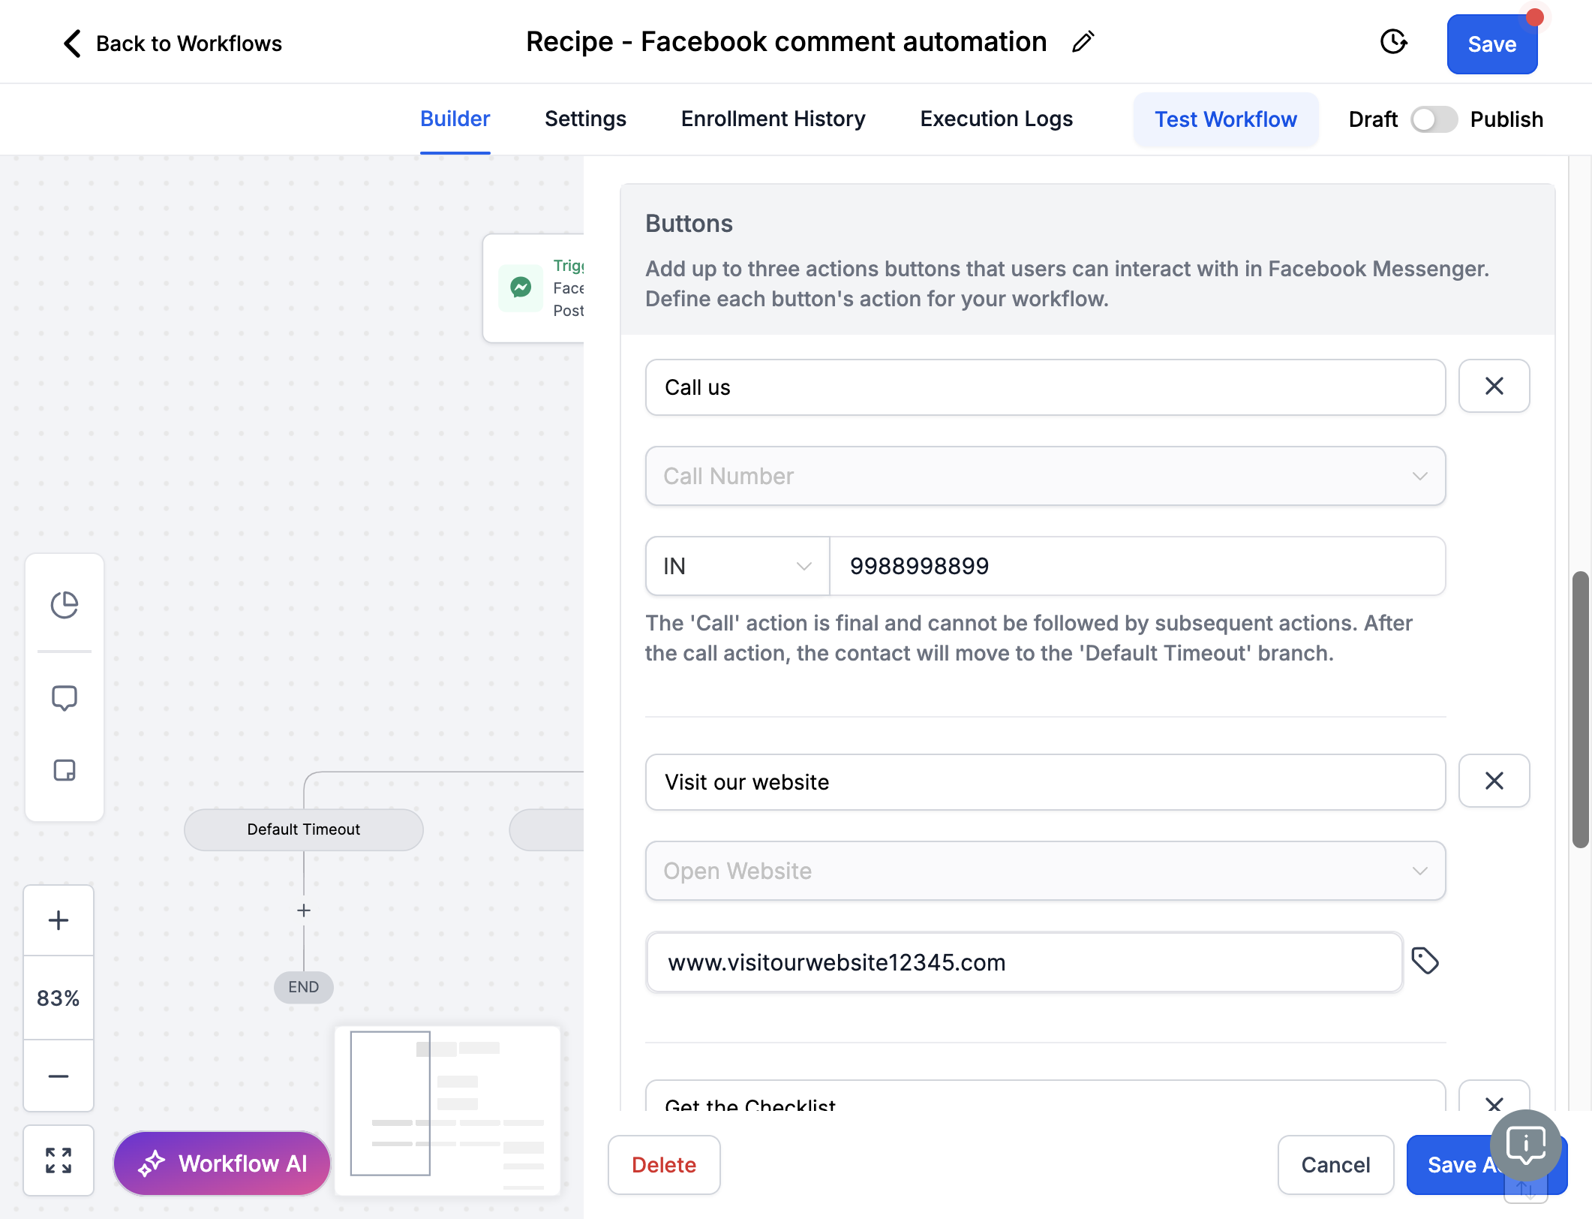The width and height of the screenshot is (1592, 1219).
Task: Open the feedback chat widget
Action: coord(1525,1145)
